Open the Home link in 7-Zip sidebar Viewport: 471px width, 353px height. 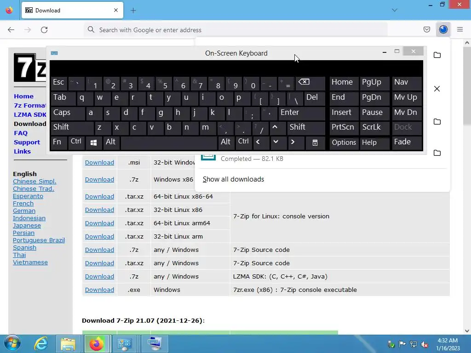click(x=24, y=97)
